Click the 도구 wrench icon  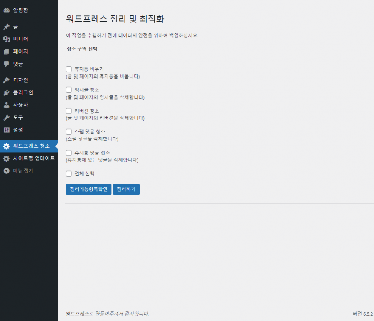[6, 117]
